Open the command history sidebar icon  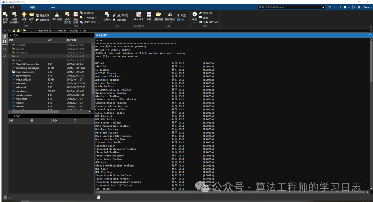(5, 49)
